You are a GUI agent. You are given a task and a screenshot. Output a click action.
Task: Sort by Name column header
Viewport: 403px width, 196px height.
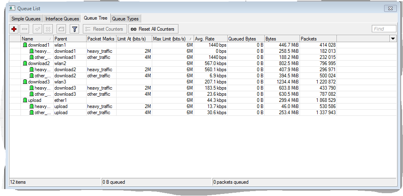click(37, 39)
